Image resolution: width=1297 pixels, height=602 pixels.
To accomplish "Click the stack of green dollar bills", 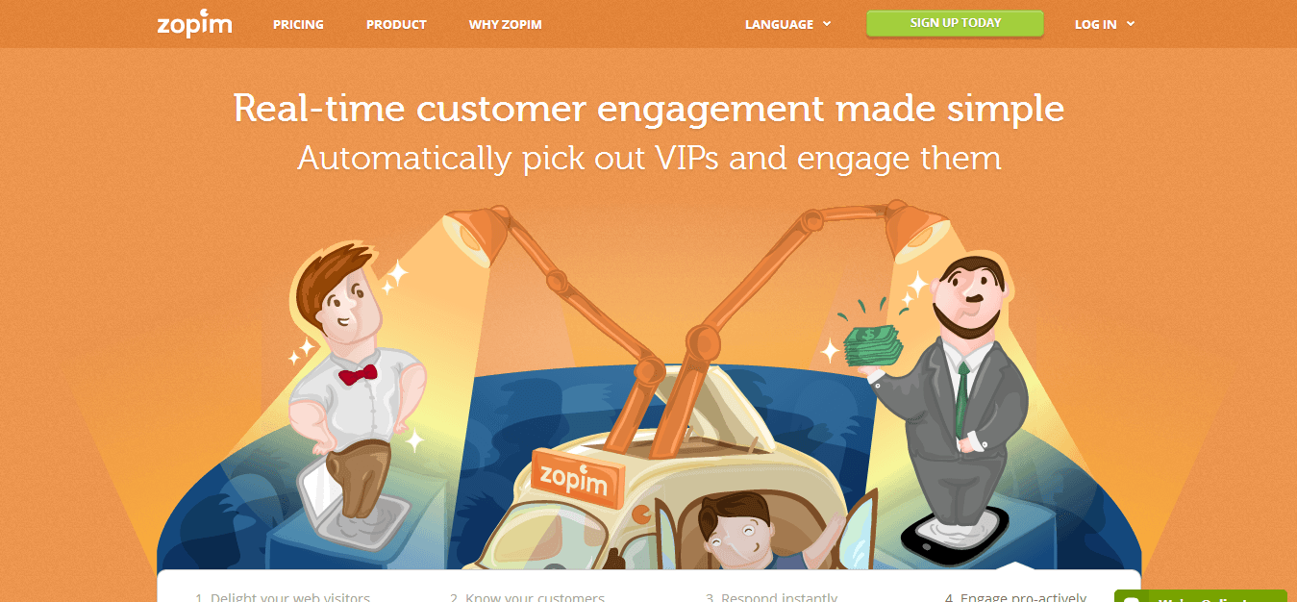I will (x=872, y=344).
